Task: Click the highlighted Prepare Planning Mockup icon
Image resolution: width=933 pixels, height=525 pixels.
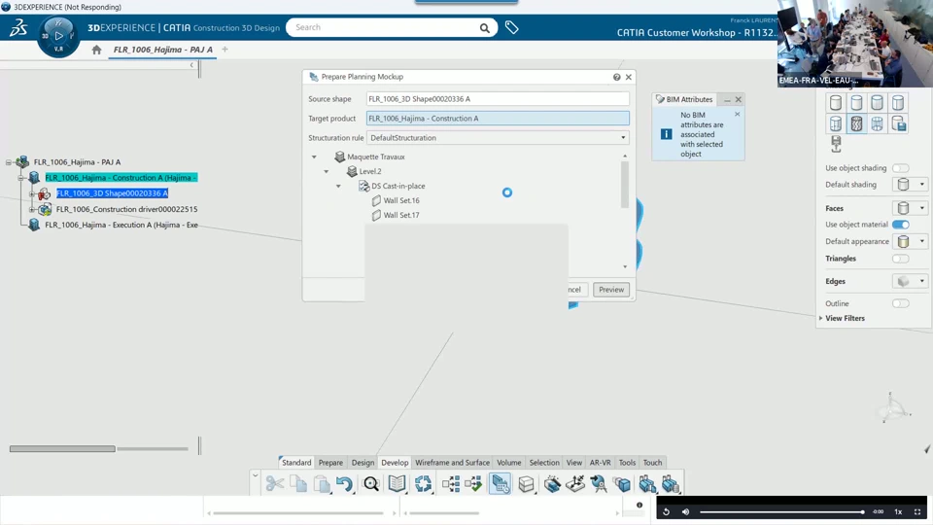Action: coord(500,483)
